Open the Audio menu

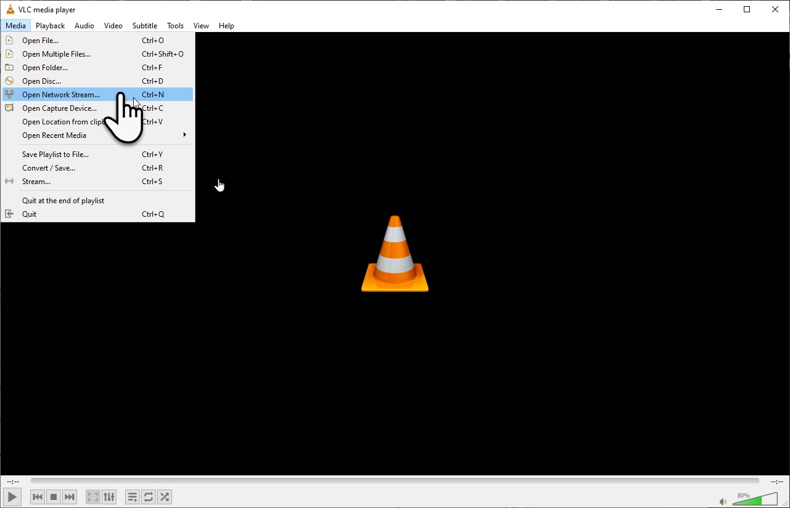(x=84, y=26)
